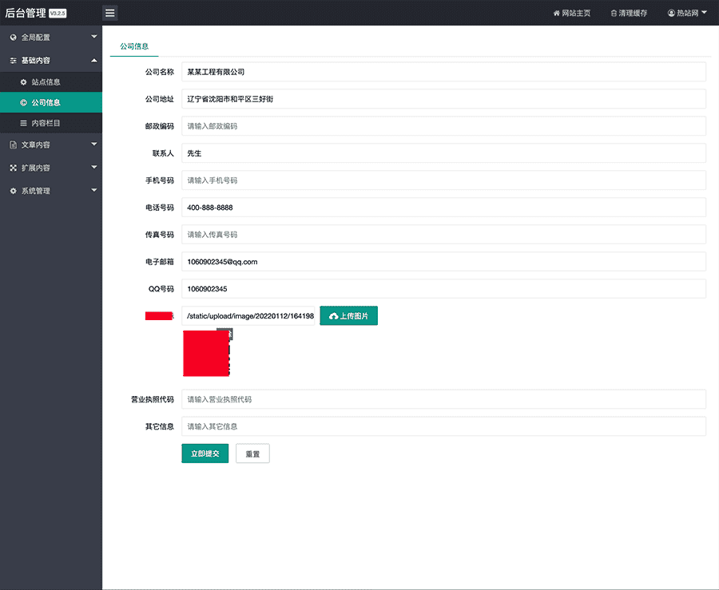Click the expand-arrows icon next to 扩展内容
719x590 pixels.
click(x=14, y=168)
